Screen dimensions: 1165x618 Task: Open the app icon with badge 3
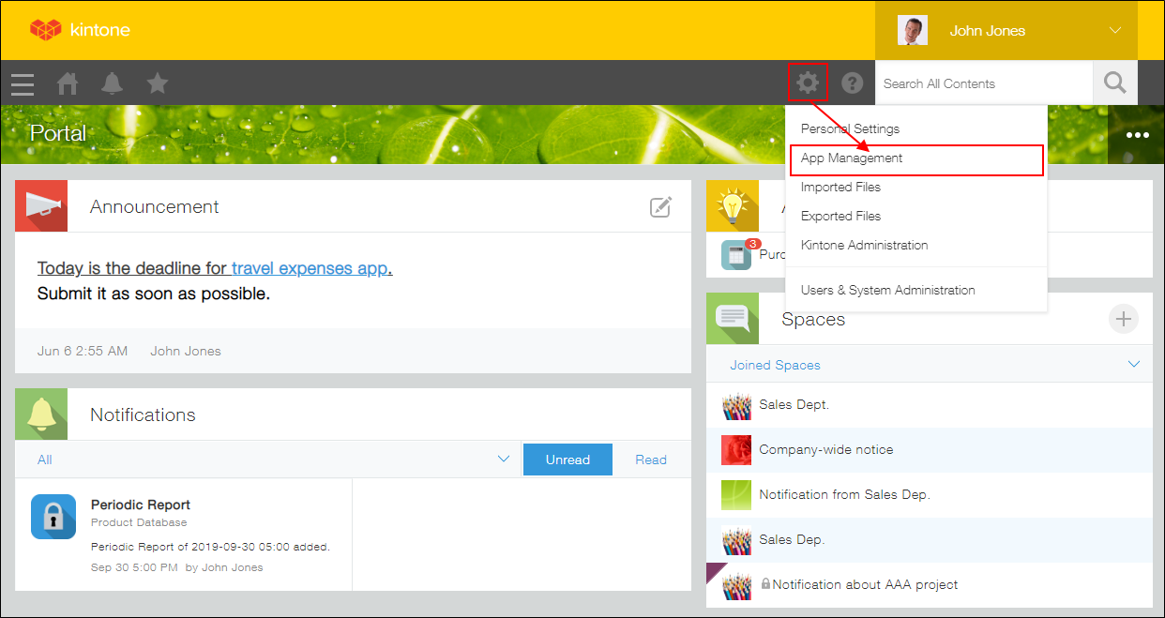(x=737, y=255)
